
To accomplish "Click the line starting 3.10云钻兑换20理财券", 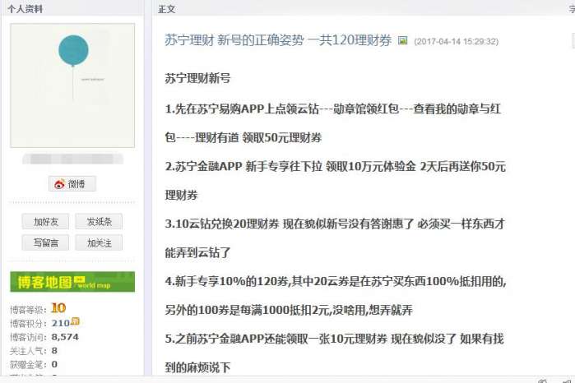I will pyautogui.click(x=335, y=224).
